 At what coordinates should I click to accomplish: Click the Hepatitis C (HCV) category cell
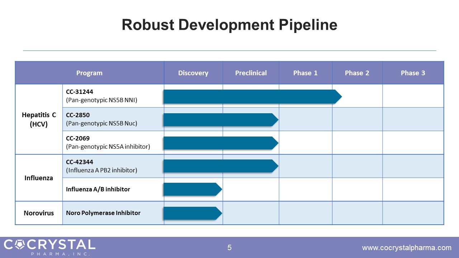coord(39,120)
